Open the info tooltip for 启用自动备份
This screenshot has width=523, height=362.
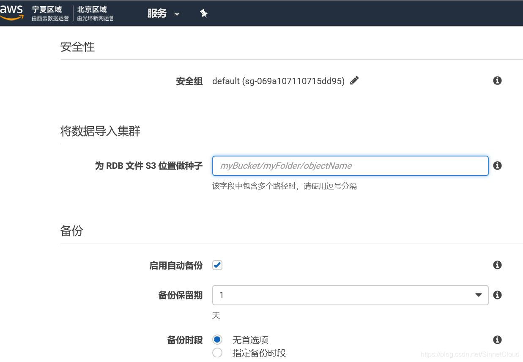497,265
